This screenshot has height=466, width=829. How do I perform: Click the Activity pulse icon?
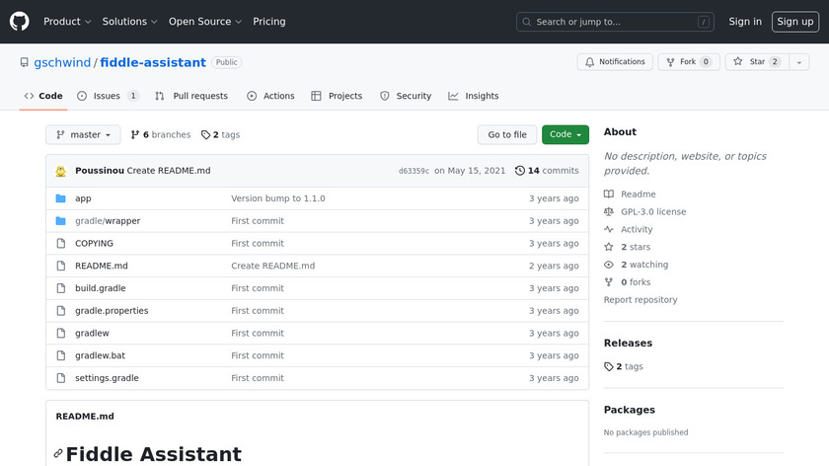(609, 230)
